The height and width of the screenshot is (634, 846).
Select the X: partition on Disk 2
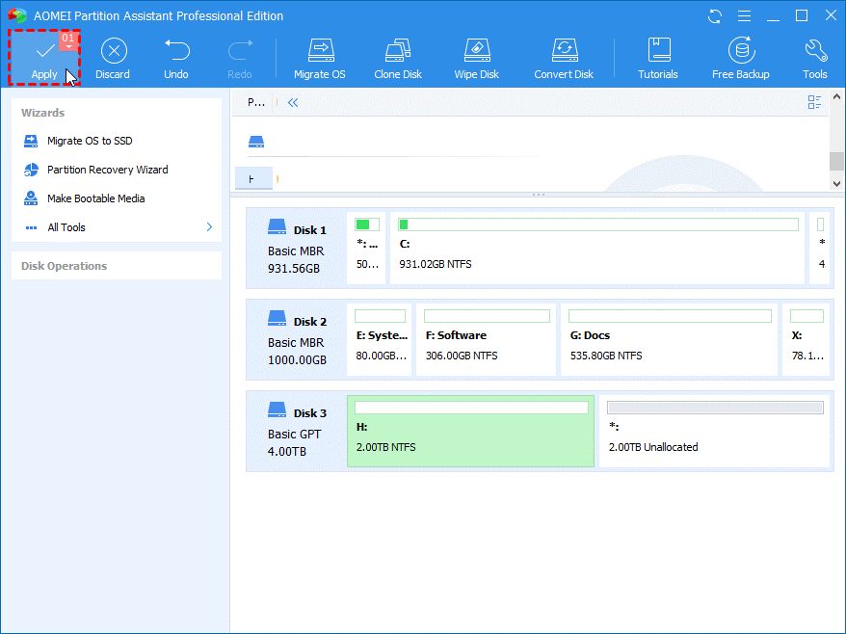[x=806, y=339]
